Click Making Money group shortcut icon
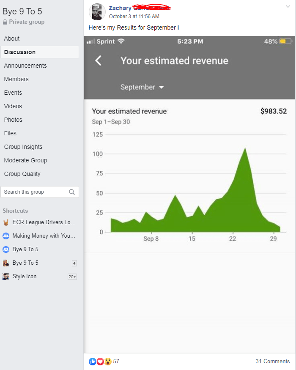The image size is (296, 370). coord(6,236)
